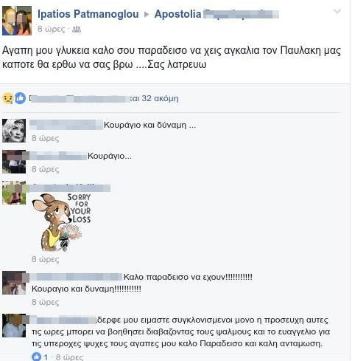Click timestamp under the 'Κουράγιο...' comment
The height and width of the screenshot is (361, 352).
(46, 169)
